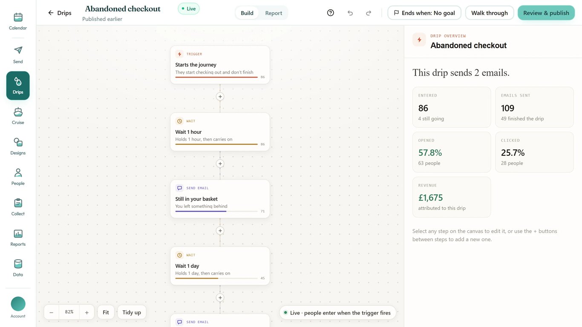Open the People section
Viewport: 582px width, 327px height.
pyautogui.click(x=18, y=177)
